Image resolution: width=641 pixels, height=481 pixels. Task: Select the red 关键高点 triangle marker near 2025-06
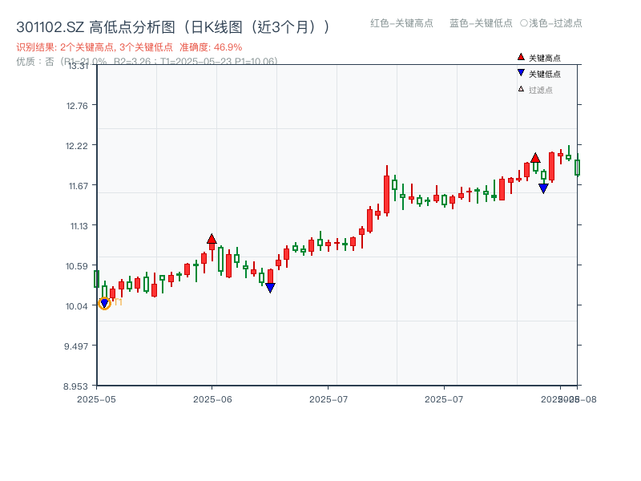pyautogui.click(x=212, y=239)
